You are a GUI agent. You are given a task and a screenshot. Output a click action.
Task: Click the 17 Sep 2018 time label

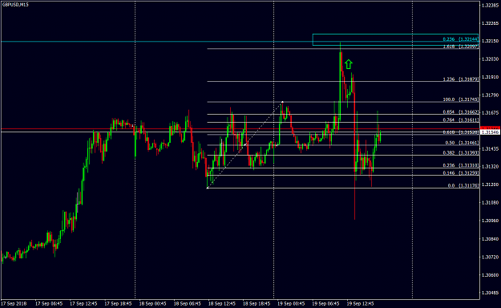coord(14,303)
